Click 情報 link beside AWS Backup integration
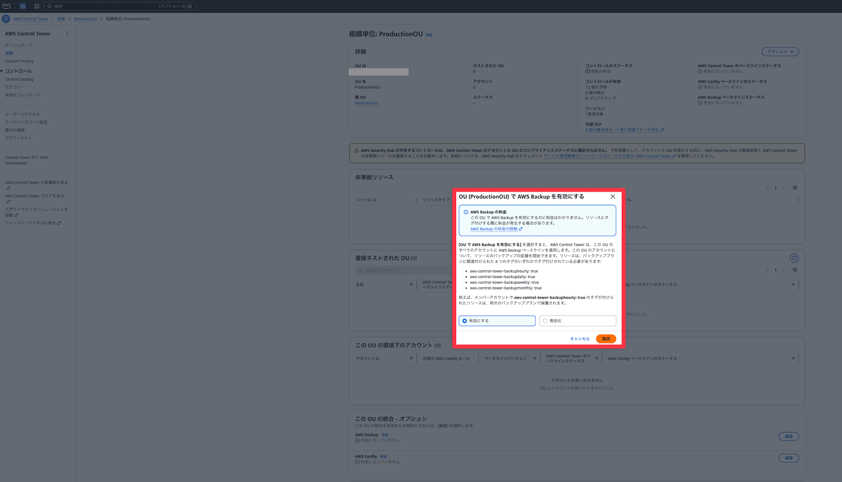 coord(385,435)
